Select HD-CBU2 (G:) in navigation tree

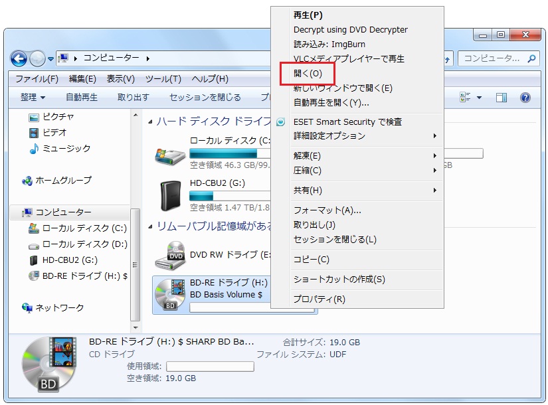click(63, 260)
